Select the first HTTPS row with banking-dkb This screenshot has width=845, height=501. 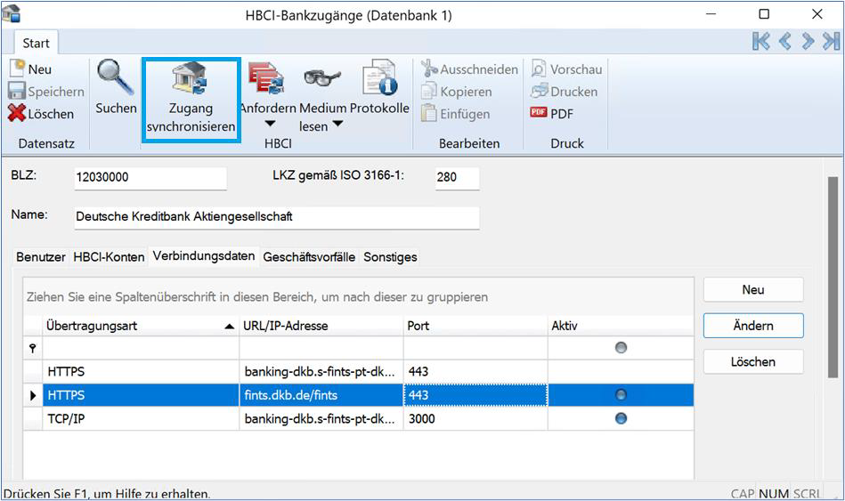(358, 372)
